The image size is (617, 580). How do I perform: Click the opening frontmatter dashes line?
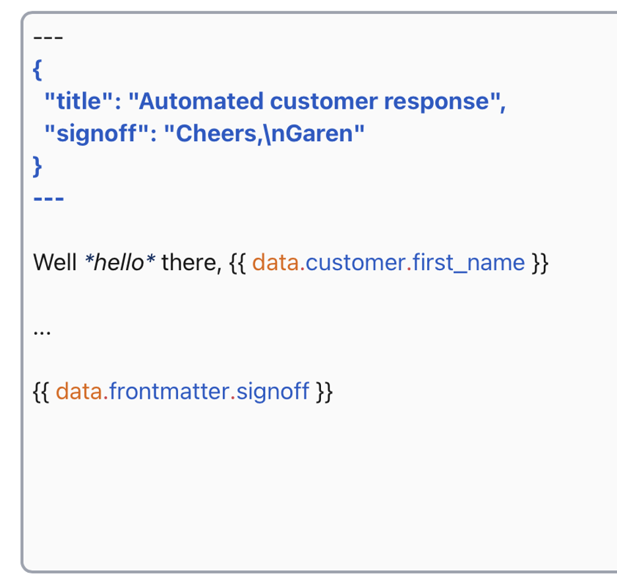(x=48, y=38)
